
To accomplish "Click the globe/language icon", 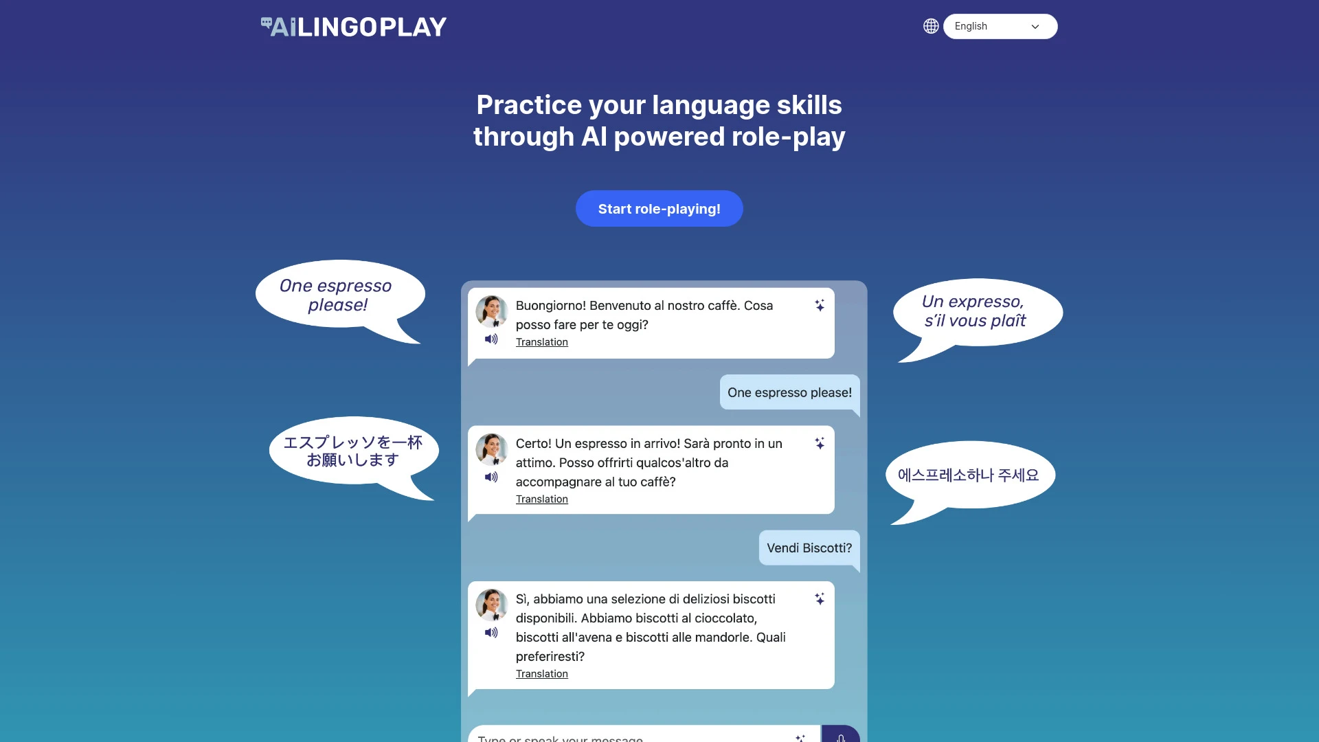I will (x=932, y=25).
